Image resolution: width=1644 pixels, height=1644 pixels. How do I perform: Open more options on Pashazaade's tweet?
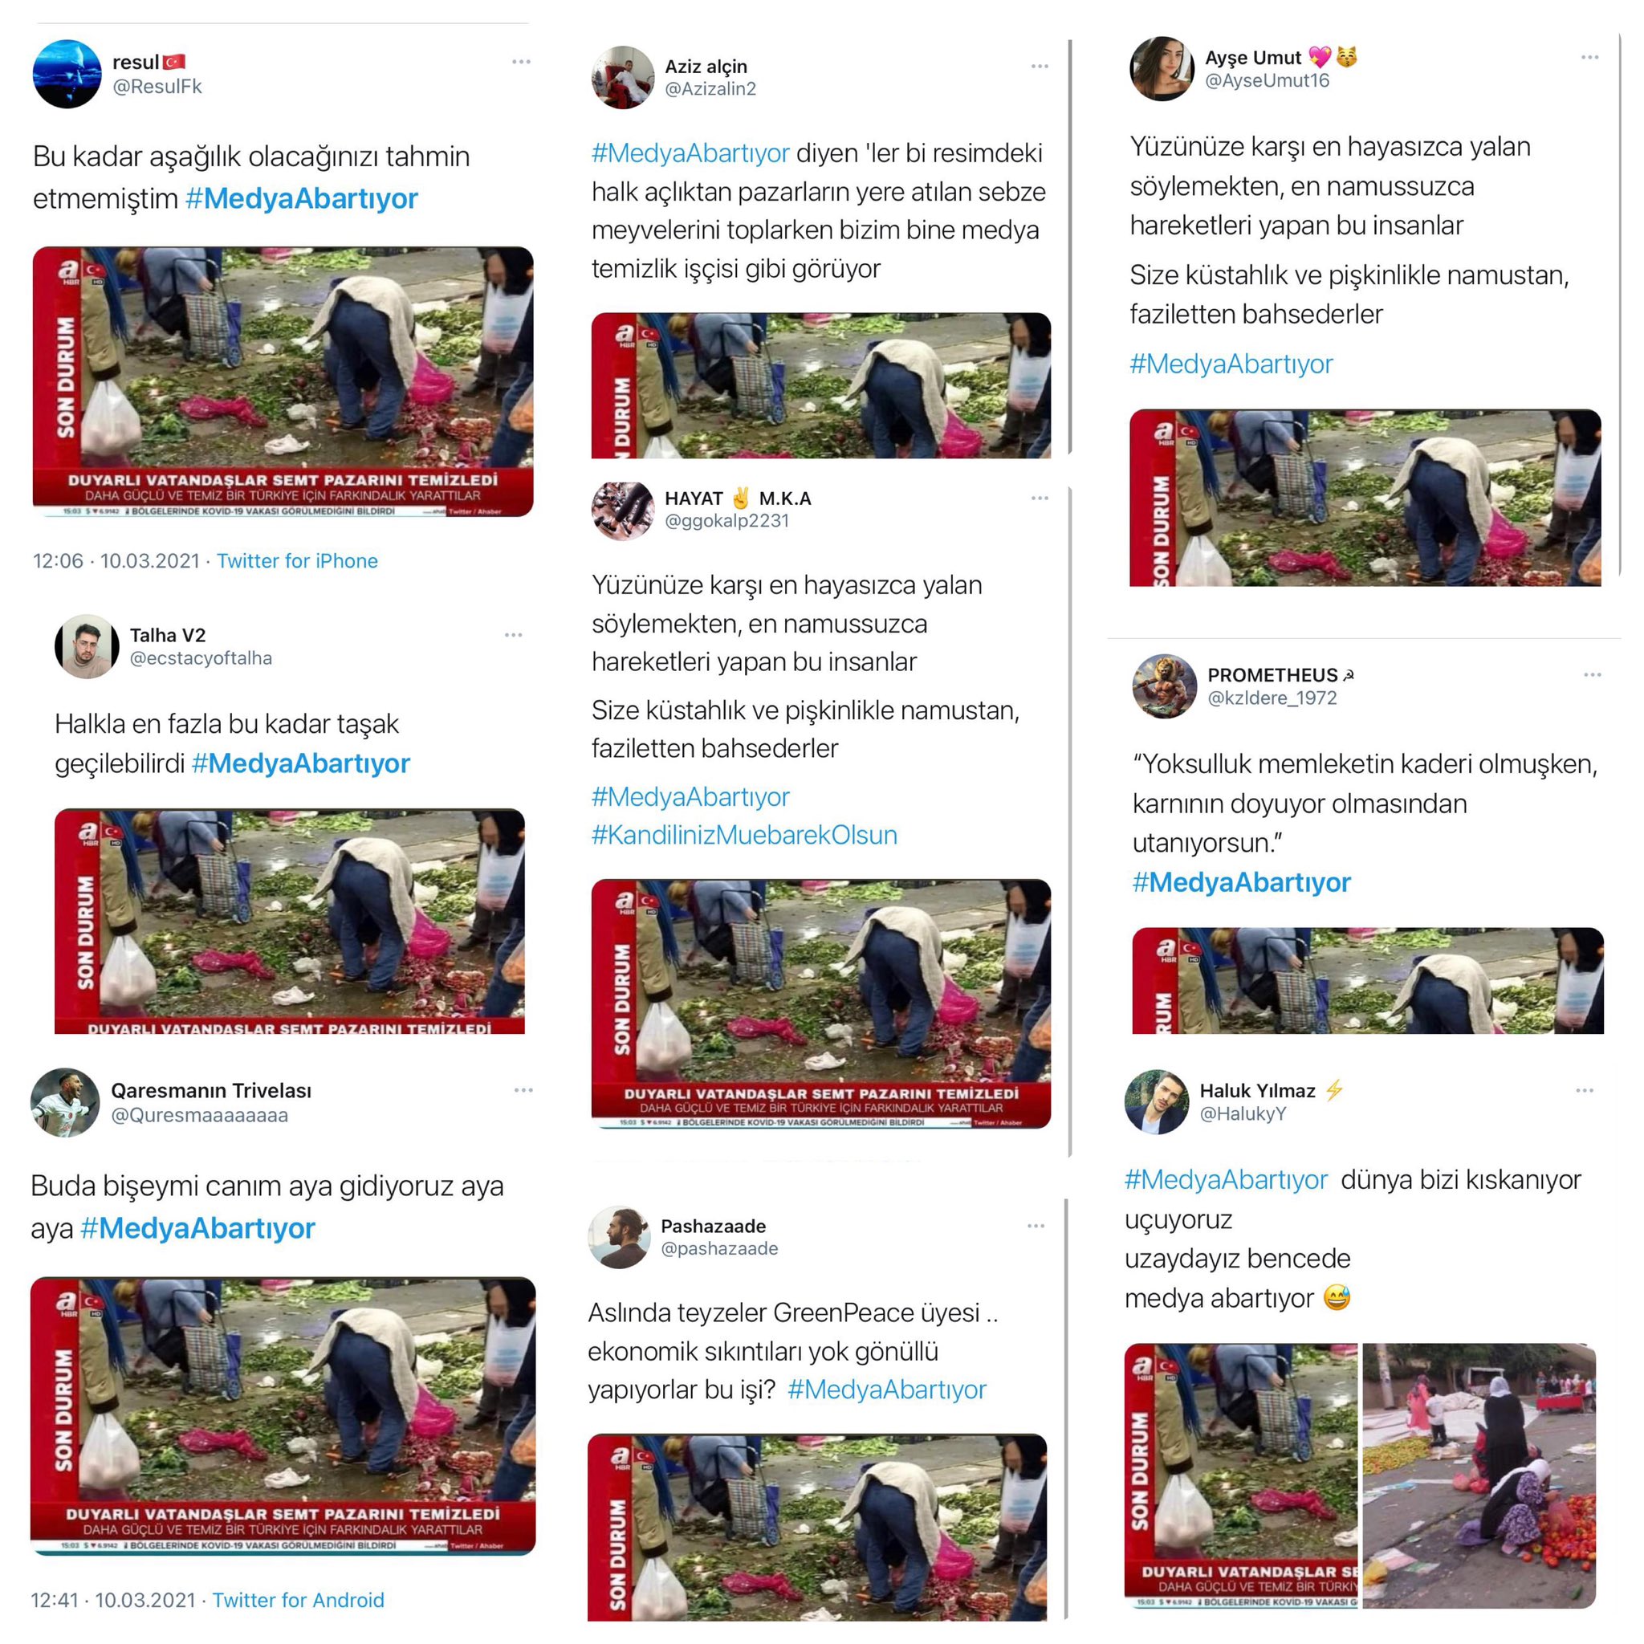1036,1225
